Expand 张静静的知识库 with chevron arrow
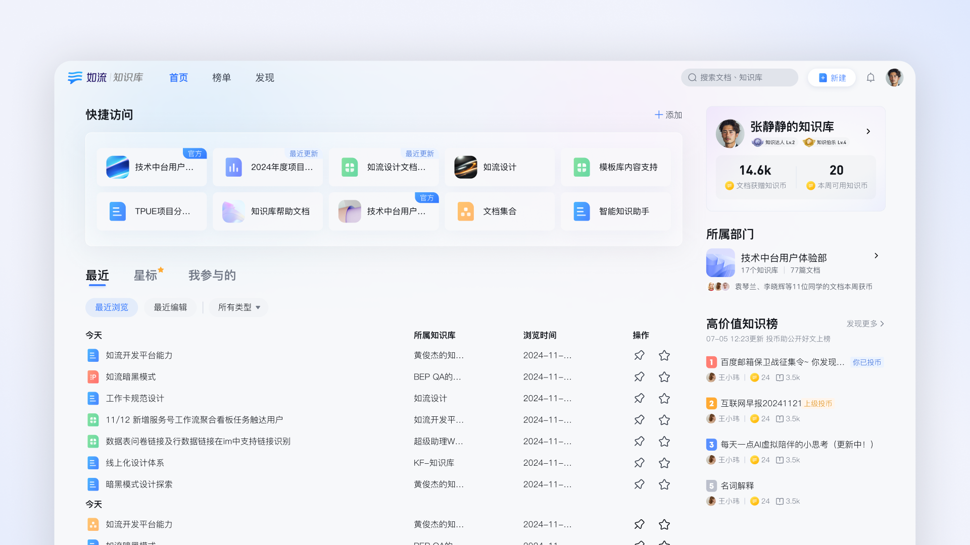This screenshot has height=545, width=970. 868,131
